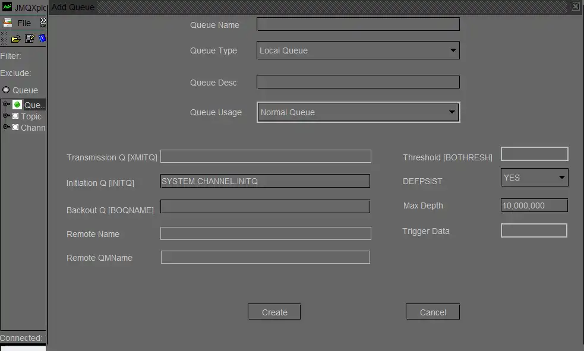Open the Queue Type dropdown showing Local Queue

point(358,50)
